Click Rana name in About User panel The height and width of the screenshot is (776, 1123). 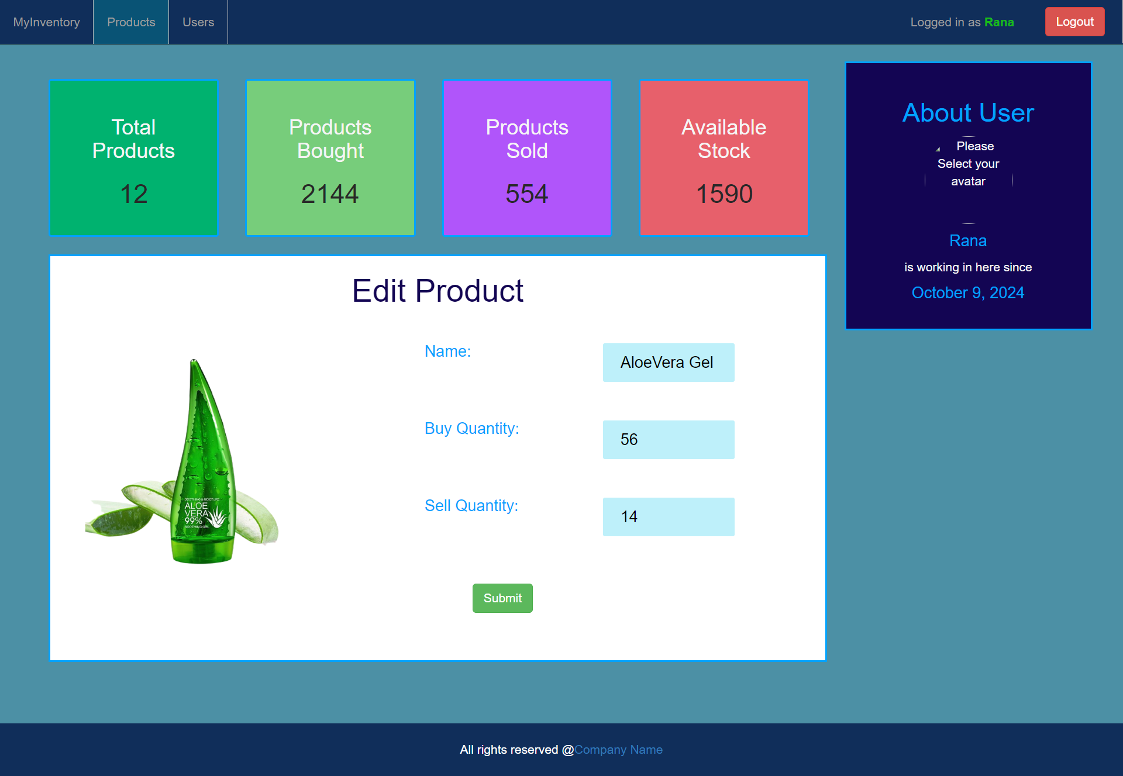[x=968, y=241]
